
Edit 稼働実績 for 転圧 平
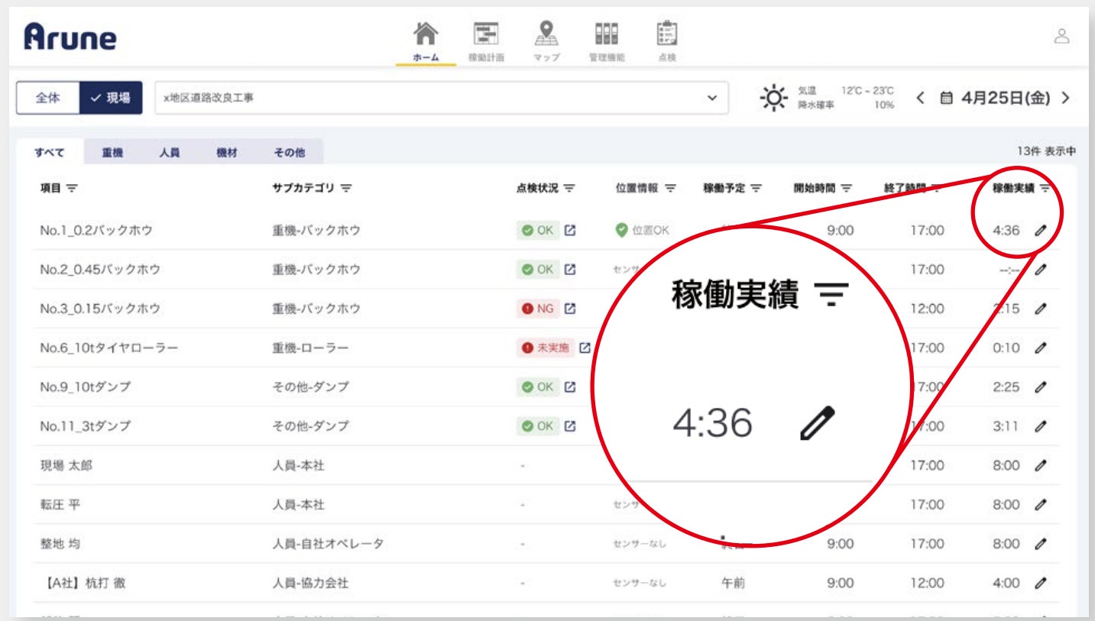(1040, 505)
